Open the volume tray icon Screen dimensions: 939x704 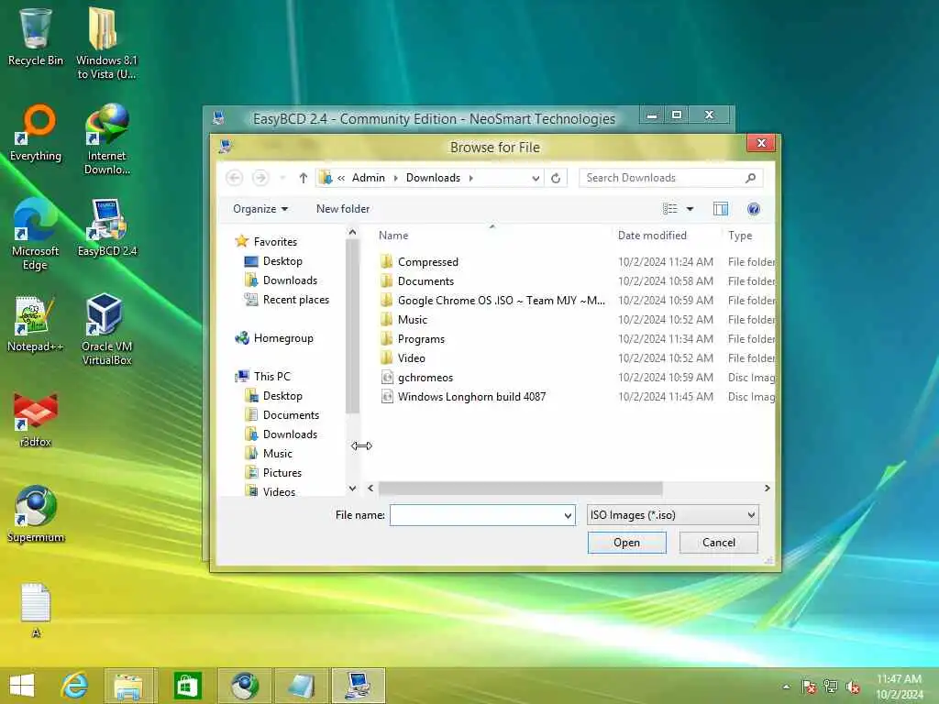coord(853,687)
